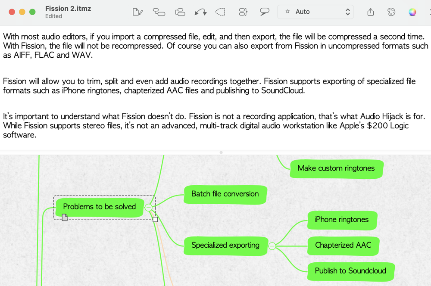
Task: Click the note icon on Problems to be solved
Action: [65, 218]
